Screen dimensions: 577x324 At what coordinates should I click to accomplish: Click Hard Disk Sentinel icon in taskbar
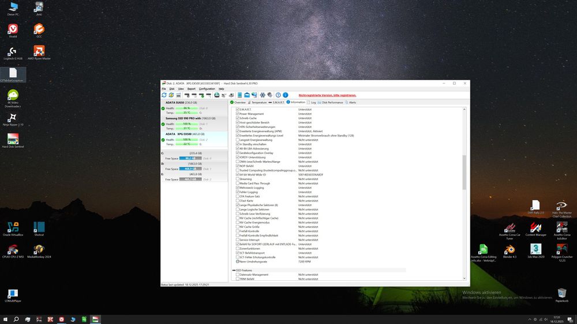click(95, 319)
